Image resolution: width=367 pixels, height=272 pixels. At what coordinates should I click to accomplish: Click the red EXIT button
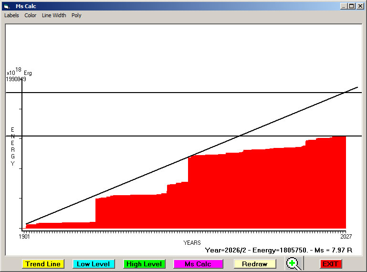click(331, 264)
